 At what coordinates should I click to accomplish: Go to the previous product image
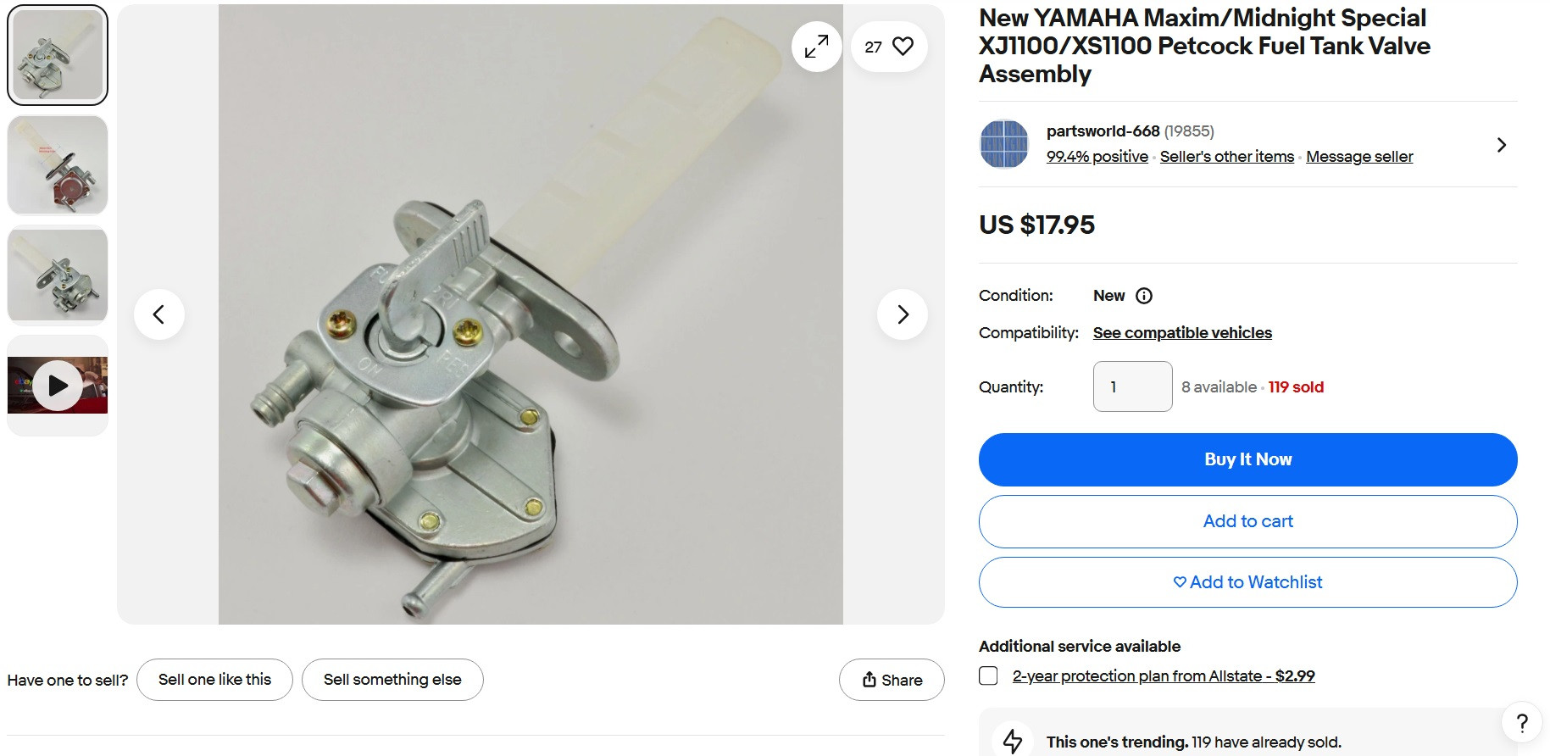point(158,314)
